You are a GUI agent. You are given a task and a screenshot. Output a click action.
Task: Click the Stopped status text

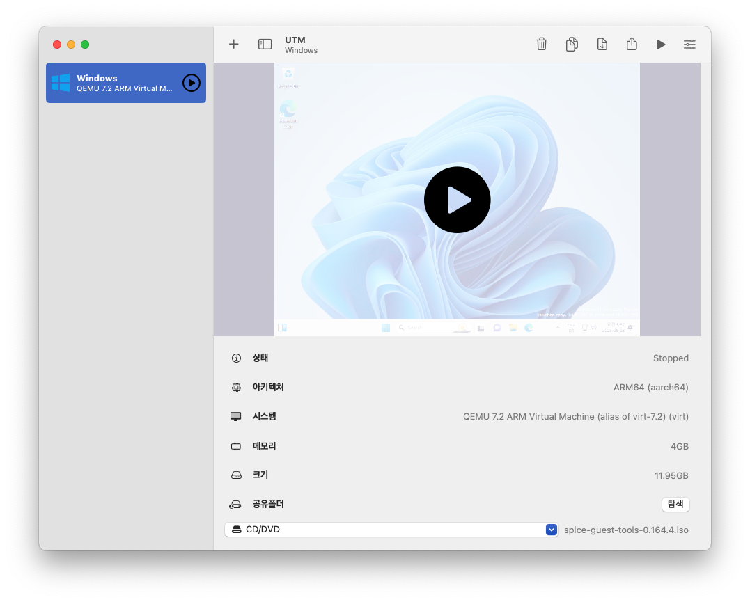(671, 358)
